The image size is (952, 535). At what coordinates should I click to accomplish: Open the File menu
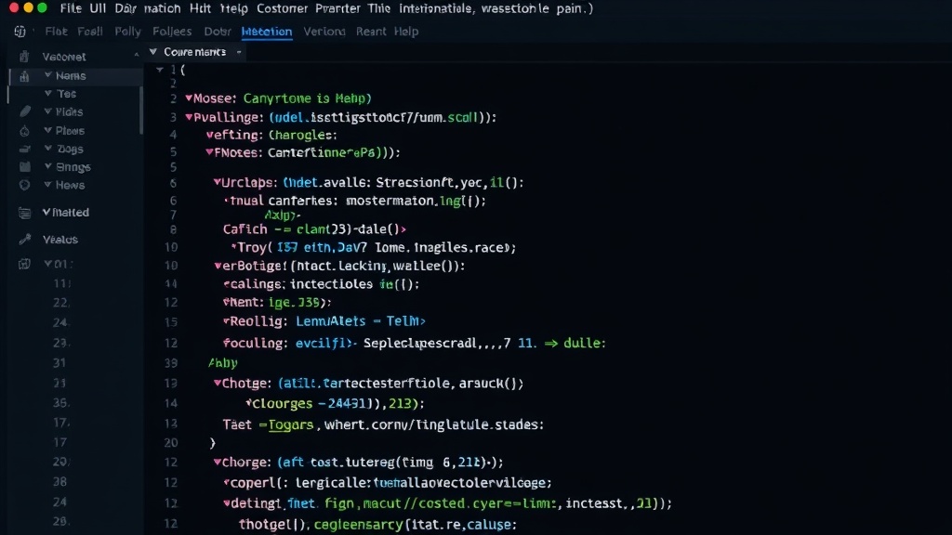71,8
